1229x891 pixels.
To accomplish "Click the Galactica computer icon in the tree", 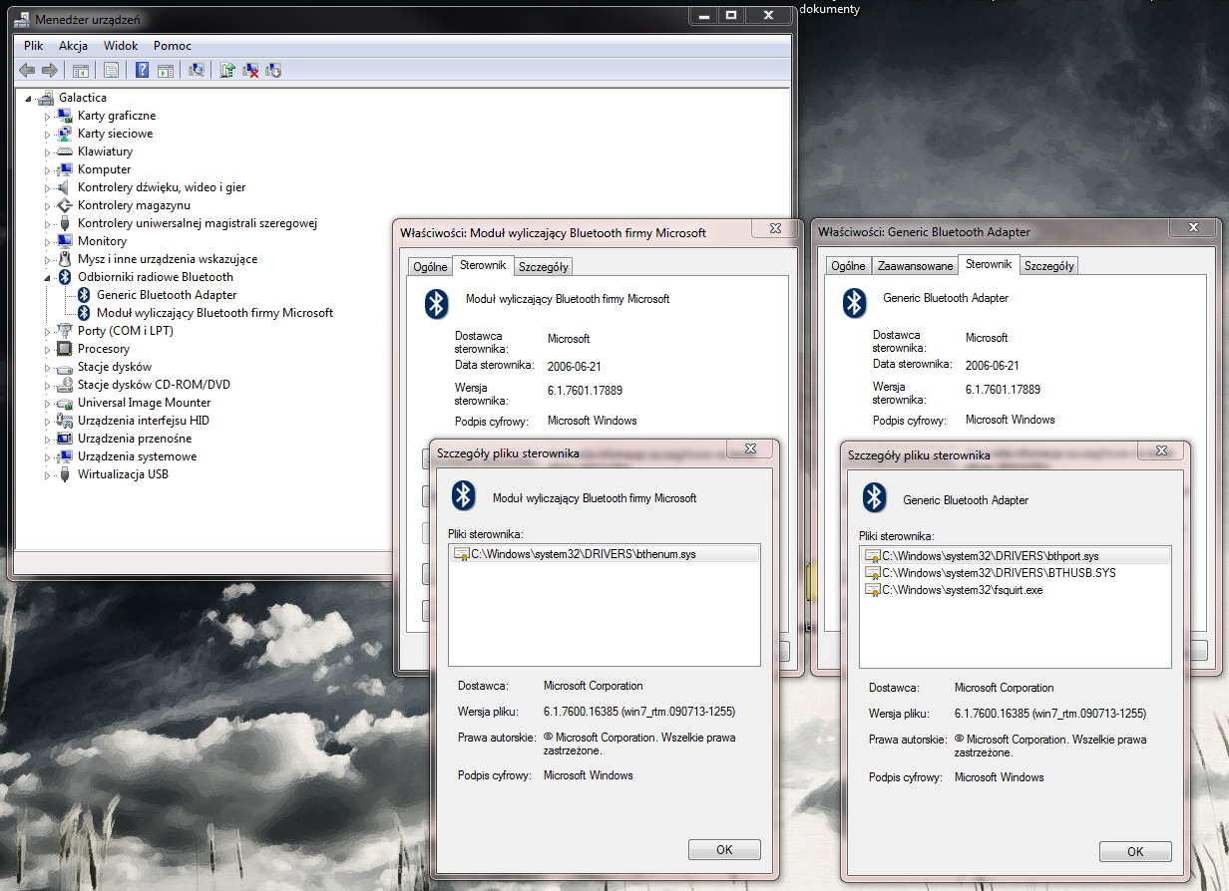I will pyautogui.click(x=46, y=98).
